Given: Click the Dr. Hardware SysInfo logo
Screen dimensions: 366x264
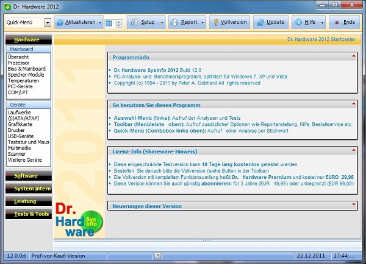Looking at the screenshot, I should coord(79,220).
